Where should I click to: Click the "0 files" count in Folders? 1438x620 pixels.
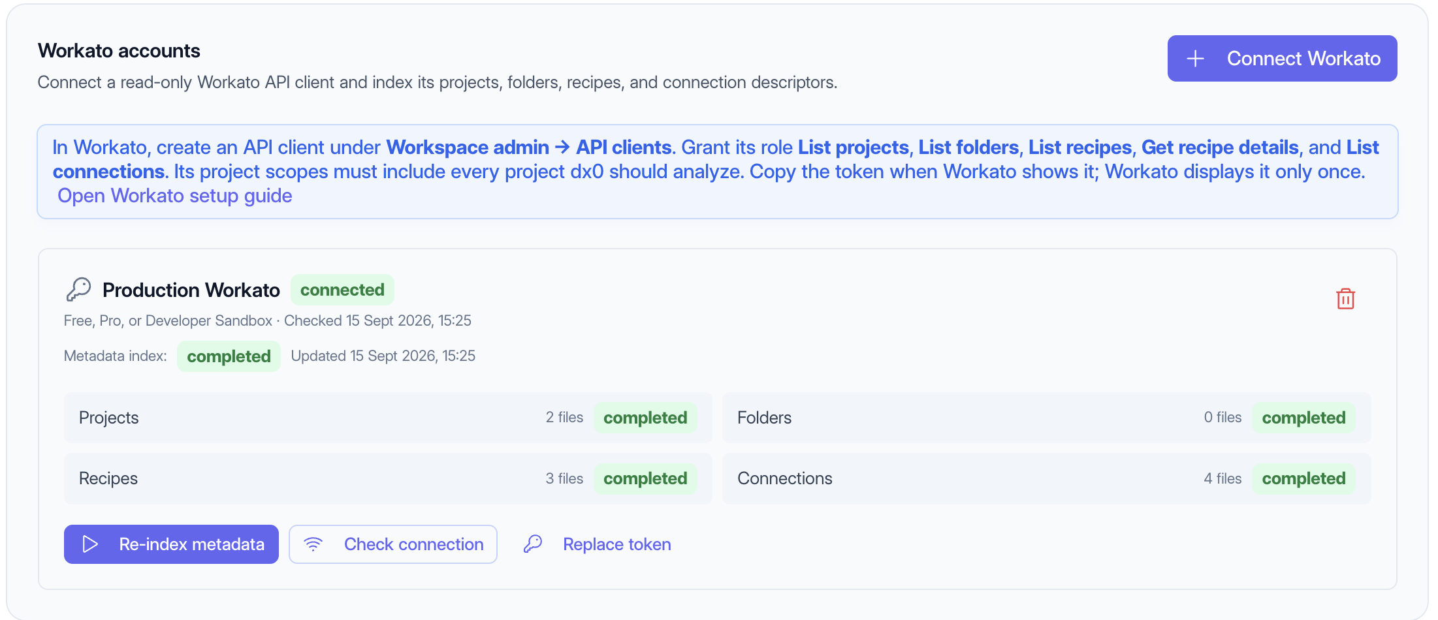(x=1222, y=418)
